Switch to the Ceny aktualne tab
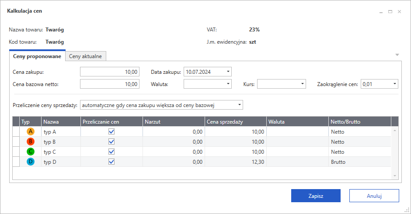Image resolution: width=411 pixels, height=214 pixels. [x=86, y=56]
